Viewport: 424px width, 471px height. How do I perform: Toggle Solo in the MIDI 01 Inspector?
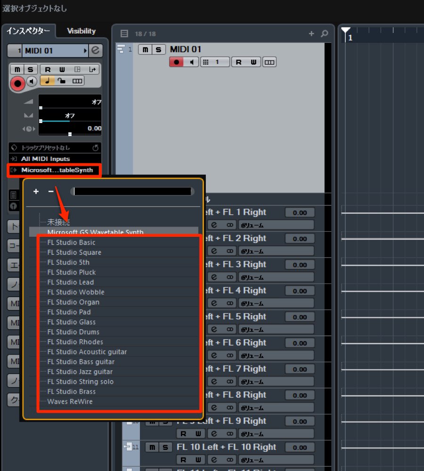[30, 69]
